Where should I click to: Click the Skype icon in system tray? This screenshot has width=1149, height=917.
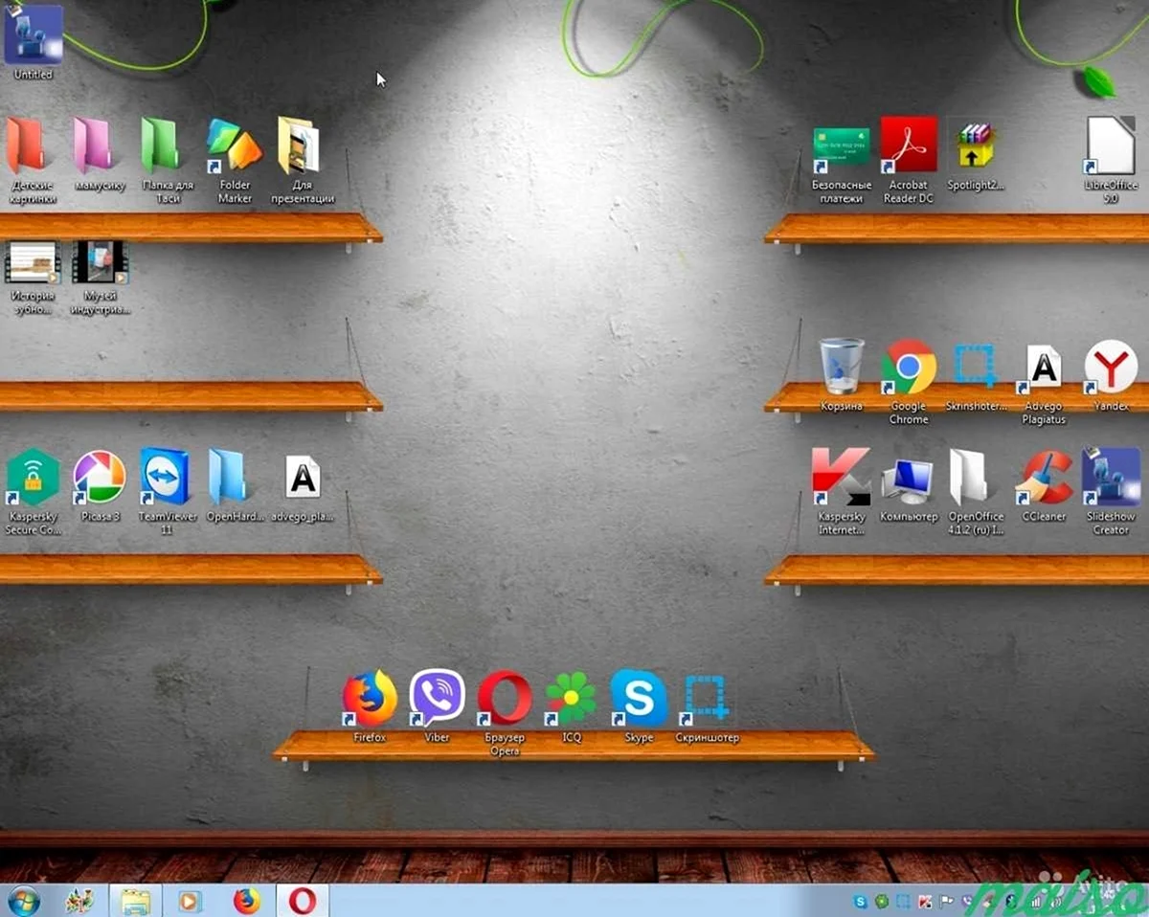click(861, 902)
